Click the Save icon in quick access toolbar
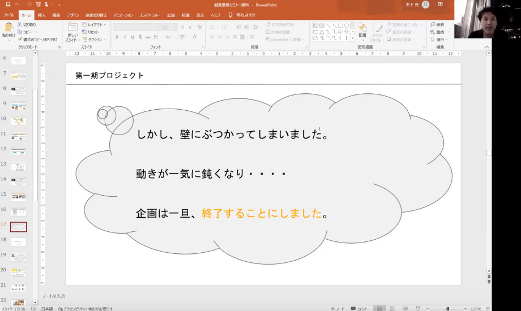521x311 pixels. click(x=8, y=5)
